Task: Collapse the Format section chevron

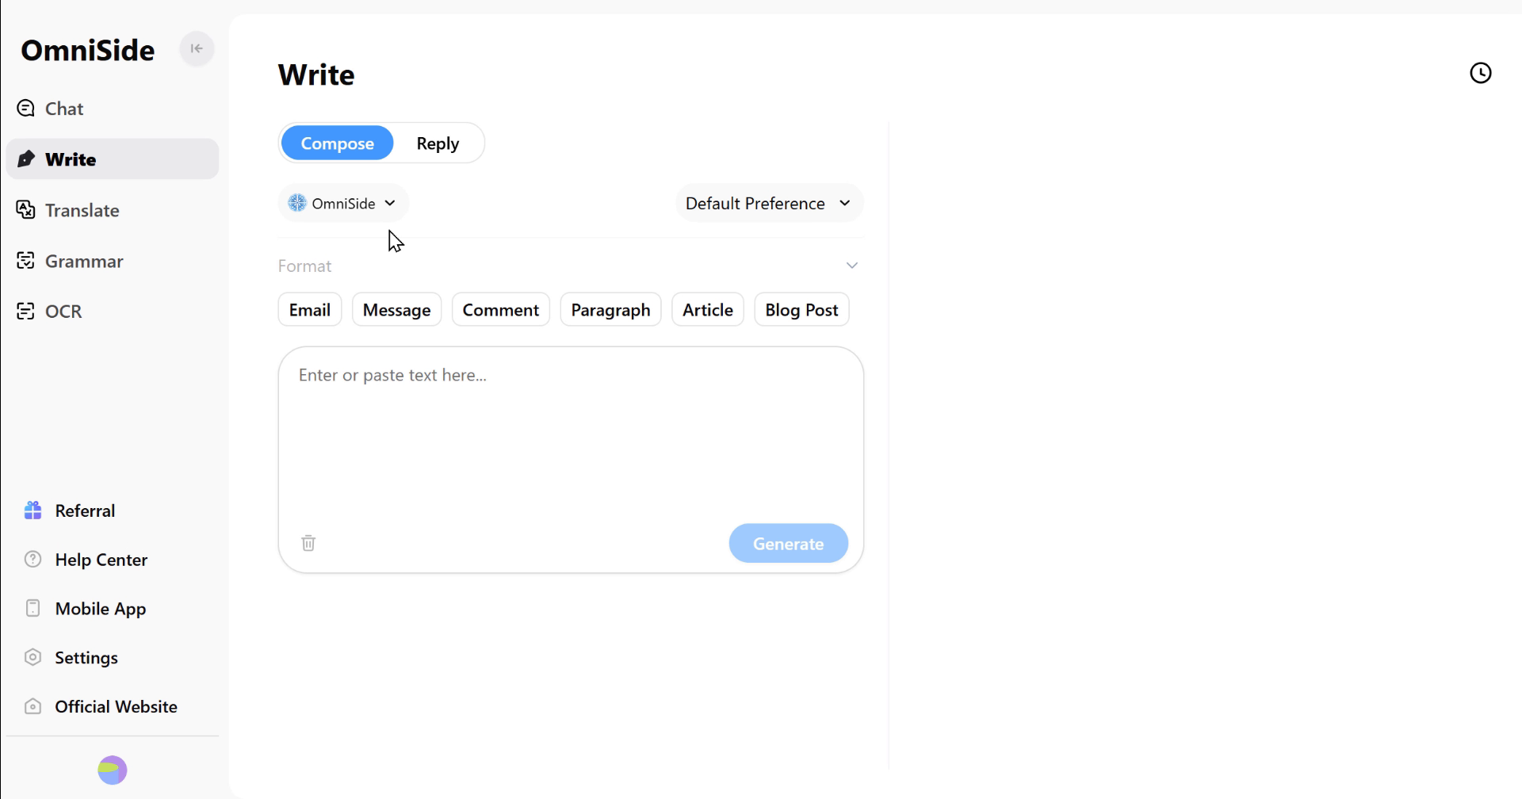Action: pyautogui.click(x=851, y=266)
